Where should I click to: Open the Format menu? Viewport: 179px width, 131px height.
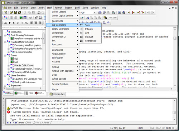(58, 8)
